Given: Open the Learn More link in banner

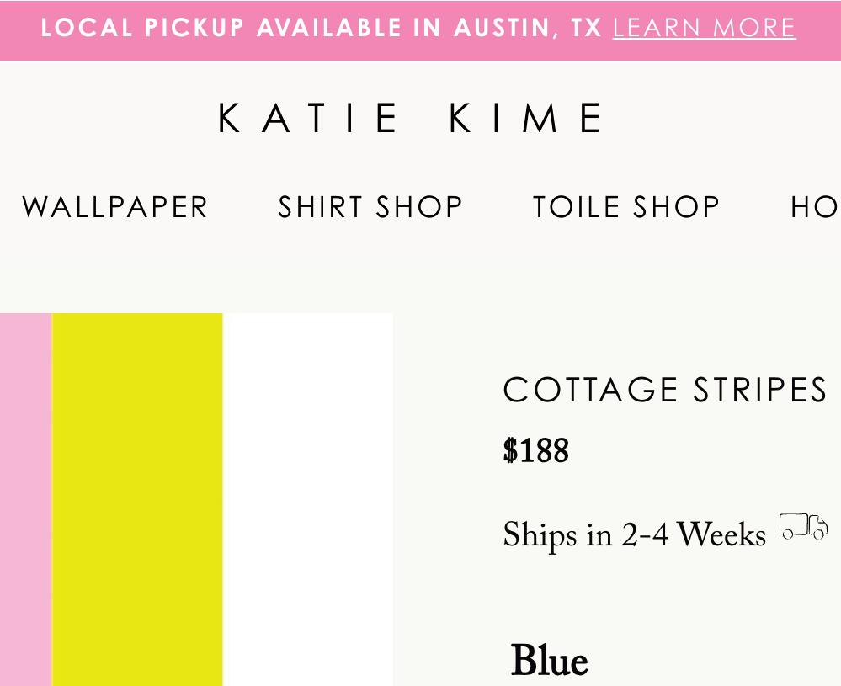Looking at the screenshot, I should pos(704,28).
